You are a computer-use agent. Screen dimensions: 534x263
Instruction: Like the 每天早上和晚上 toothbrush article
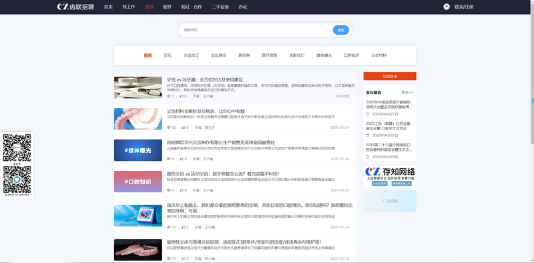(x=184, y=227)
